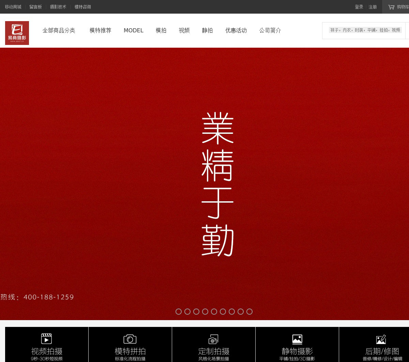Click the 易商摄影 logo

17,33
